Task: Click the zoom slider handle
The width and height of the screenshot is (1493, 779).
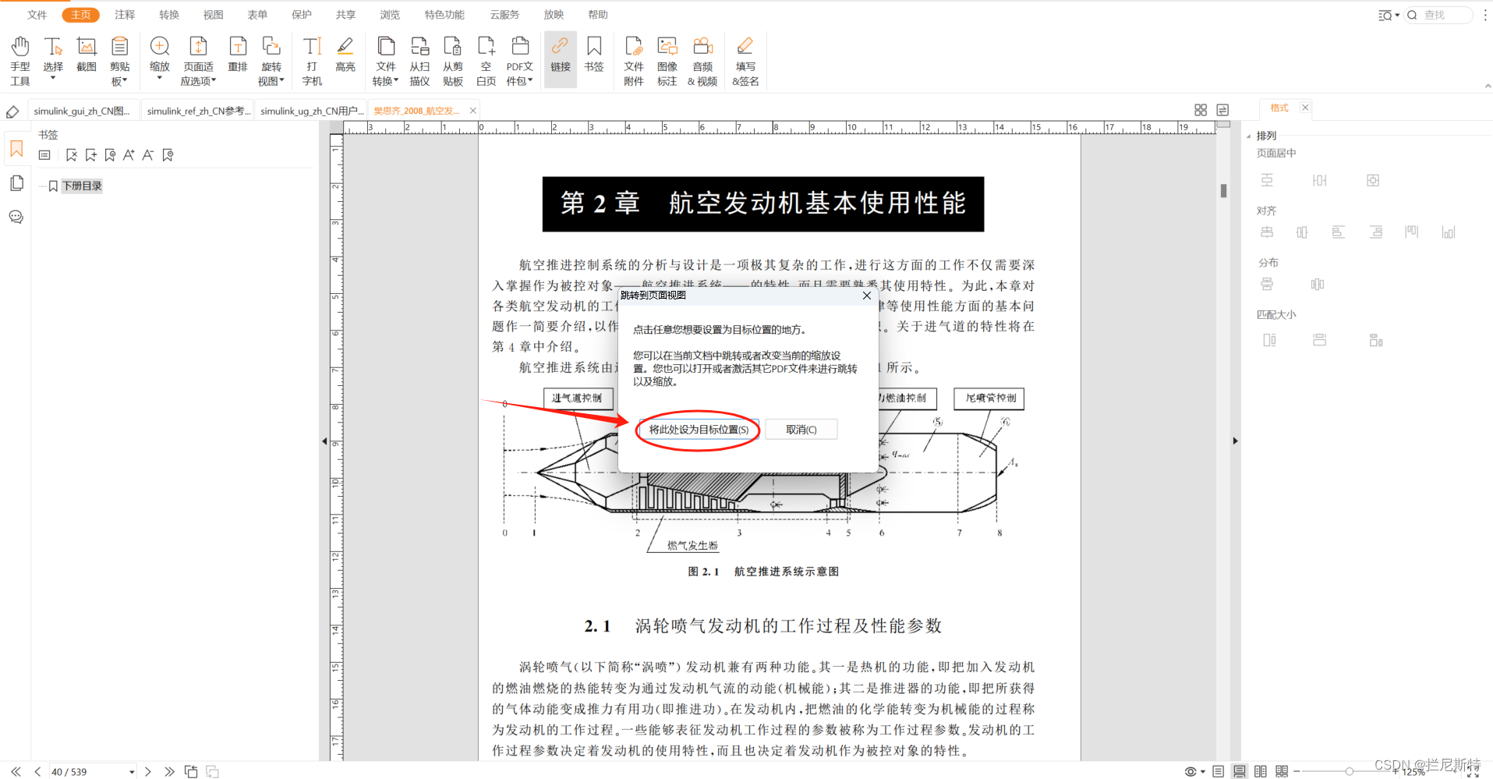Action: tap(1349, 771)
